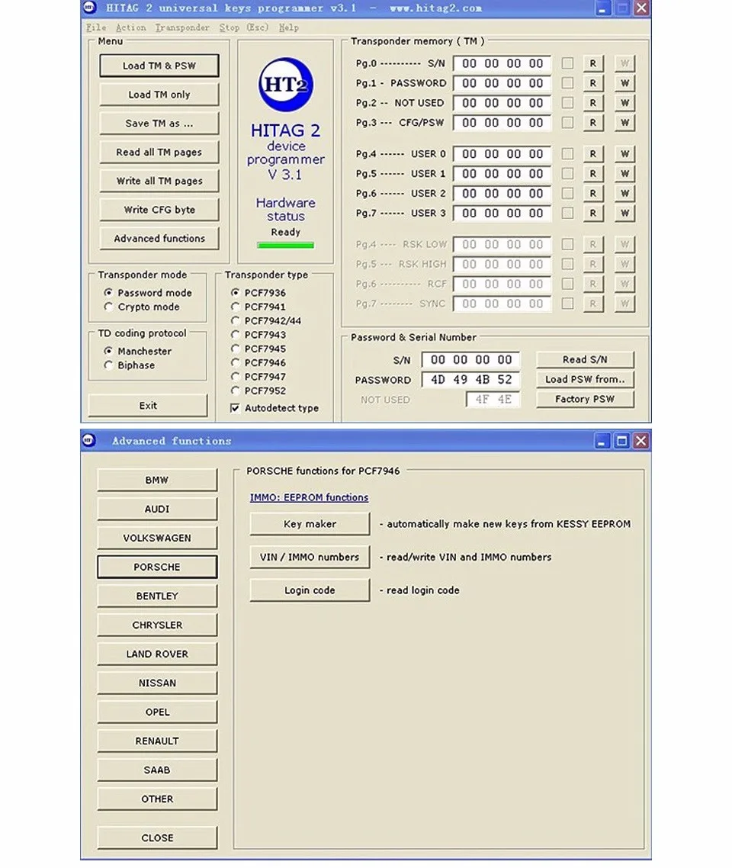The image size is (732, 868).
Task: Read Pg.6 USER 2 page
Action: (x=592, y=193)
